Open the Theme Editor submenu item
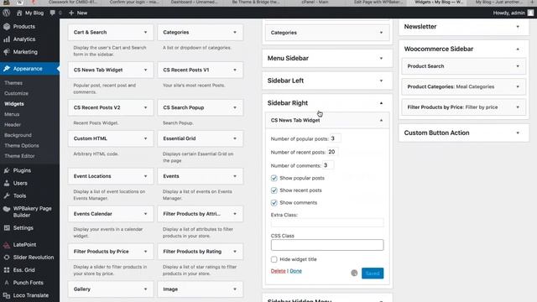Image resolution: width=537 pixels, height=302 pixels. pyautogui.click(x=19, y=156)
